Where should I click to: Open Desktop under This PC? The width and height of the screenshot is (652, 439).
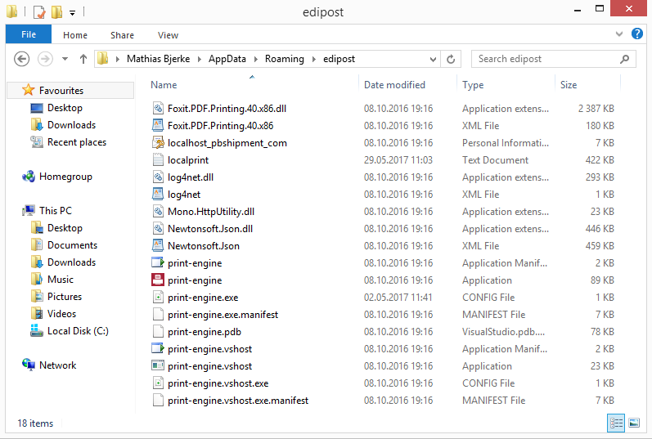65,228
